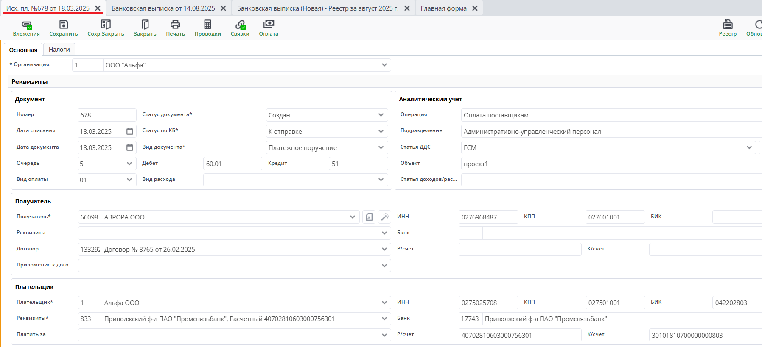This screenshot has height=347, width=762.
Task: Click the Номер input field
Action: pos(106,115)
